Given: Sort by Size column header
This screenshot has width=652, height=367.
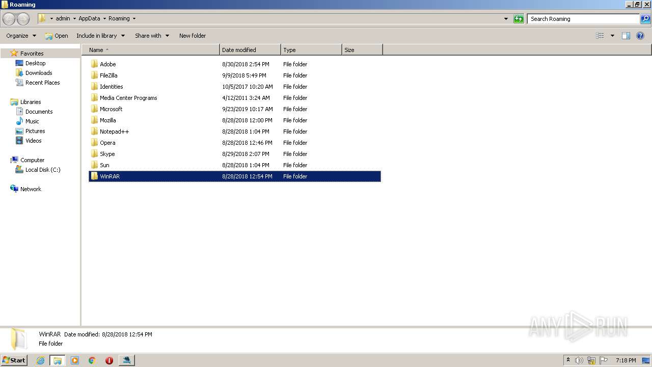Looking at the screenshot, I should (x=362, y=50).
